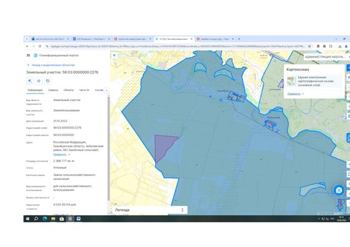Switch to the Сервисы tab
350x247 pixels.
[x=53, y=90]
